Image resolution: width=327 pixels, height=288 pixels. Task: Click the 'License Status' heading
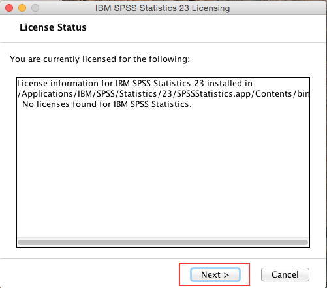[53, 27]
